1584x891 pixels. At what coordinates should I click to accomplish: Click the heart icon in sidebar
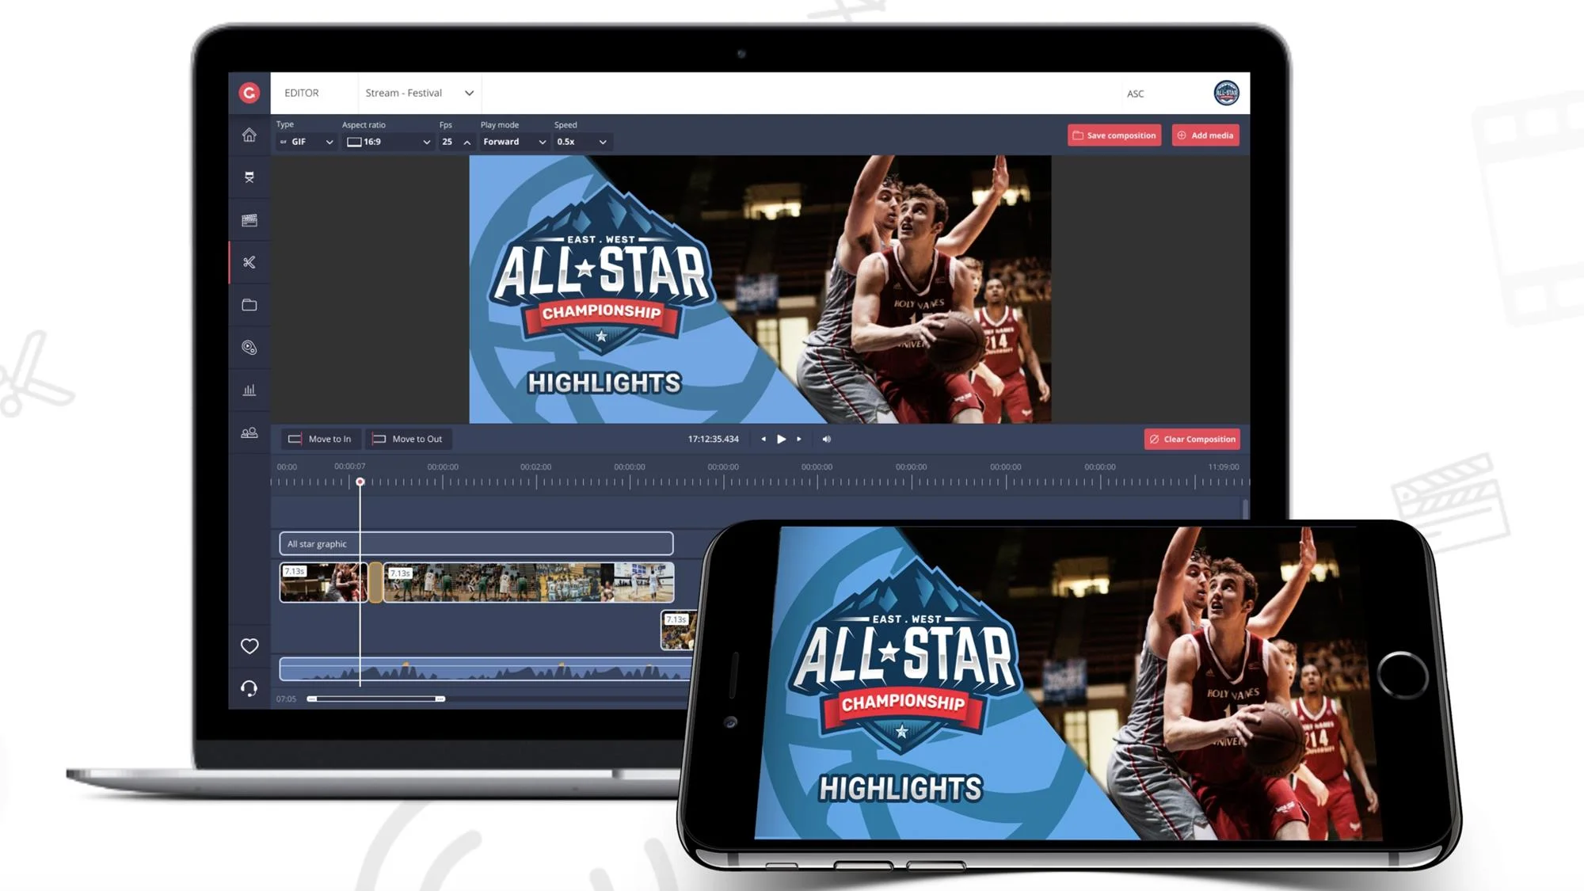coord(249,646)
